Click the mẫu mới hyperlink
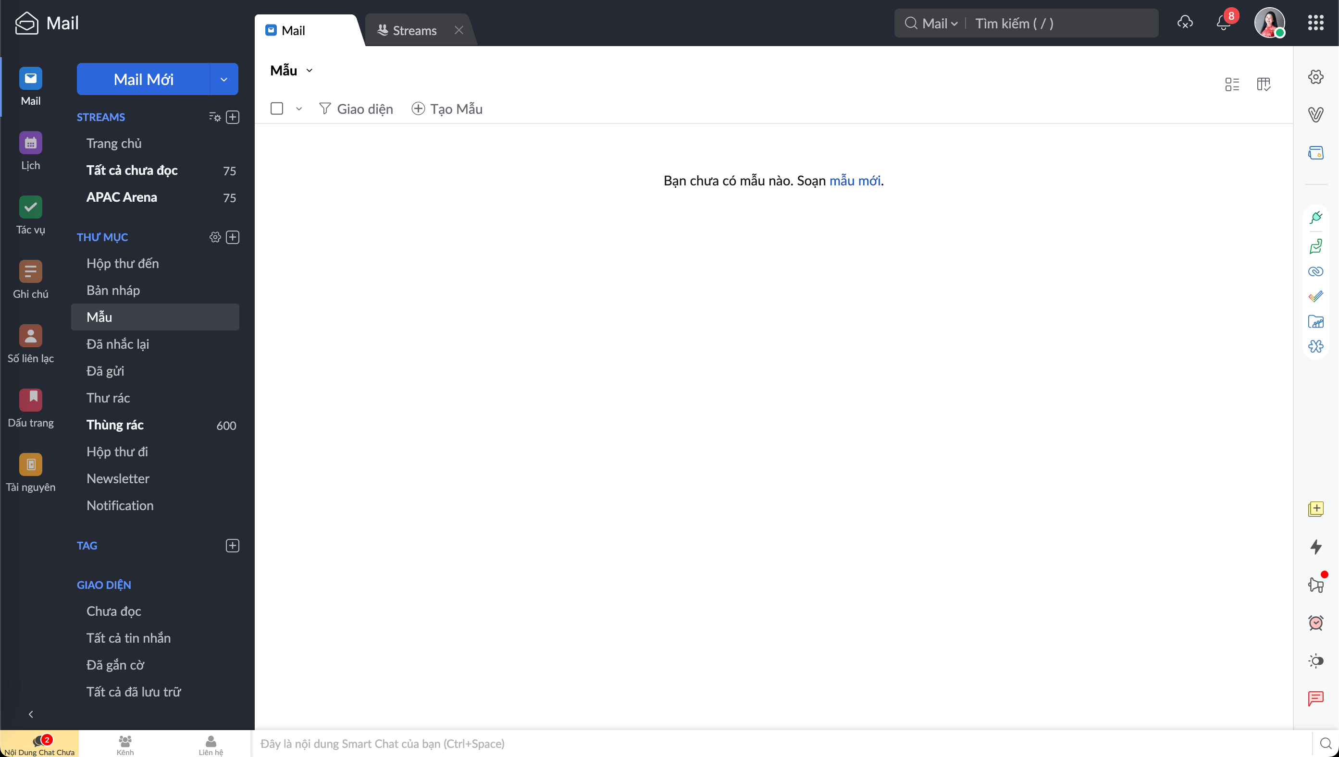Viewport: 1339px width, 757px height. 855,180
